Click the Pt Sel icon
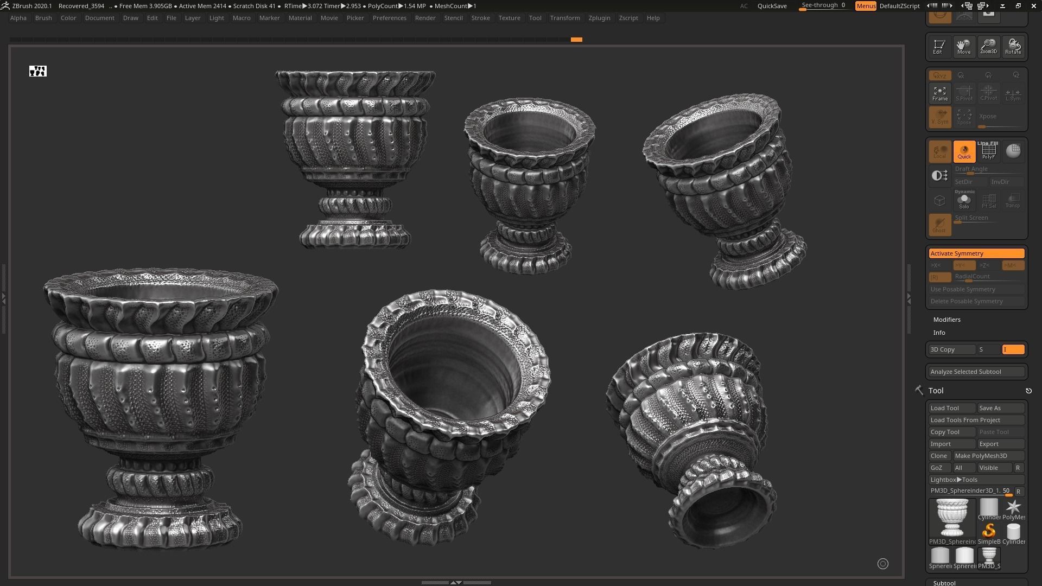This screenshot has height=586, width=1042. pos(988,201)
